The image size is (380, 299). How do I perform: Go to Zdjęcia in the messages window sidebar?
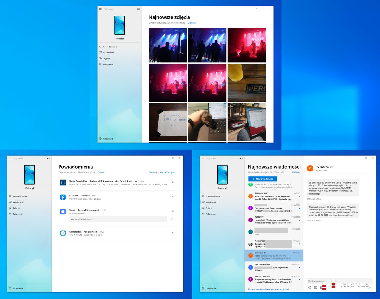209,208
